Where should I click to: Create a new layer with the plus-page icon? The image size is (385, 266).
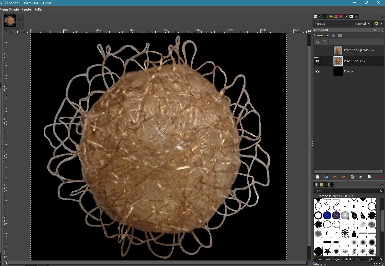317,177
